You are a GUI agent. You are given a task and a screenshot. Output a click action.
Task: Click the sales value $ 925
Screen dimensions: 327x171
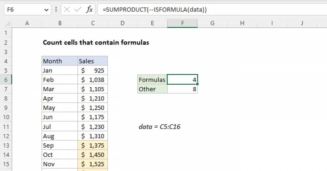tap(93, 71)
